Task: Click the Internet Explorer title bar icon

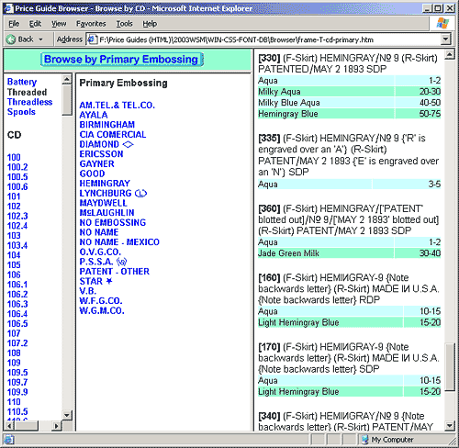Action: point(9,8)
